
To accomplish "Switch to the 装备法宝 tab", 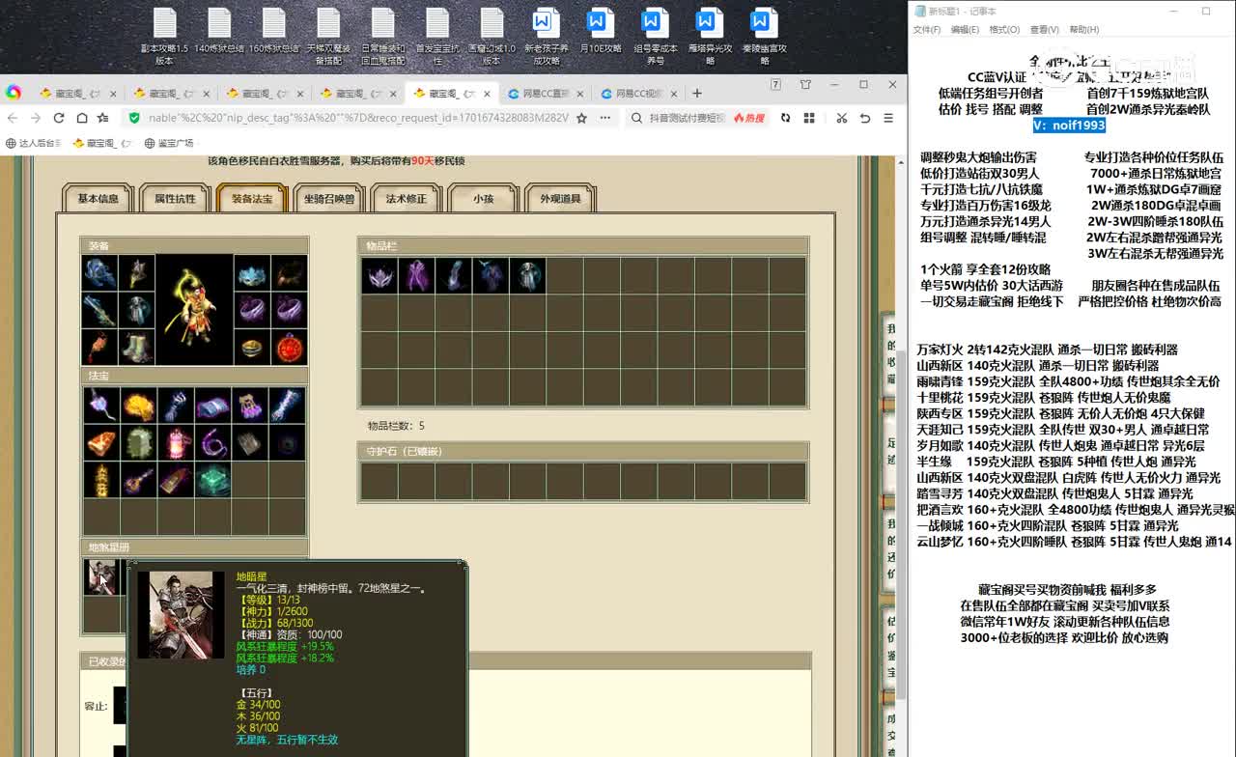I will tap(252, 198).
